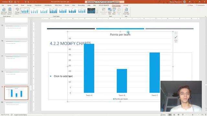
Task: Start Slide Show from status bar icon
Action: (x=183, y=115)
